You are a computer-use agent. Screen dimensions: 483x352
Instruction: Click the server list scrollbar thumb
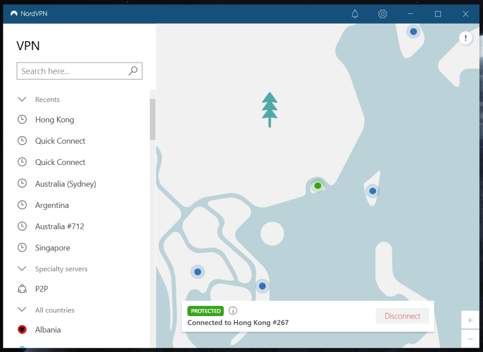pos(153,119)
